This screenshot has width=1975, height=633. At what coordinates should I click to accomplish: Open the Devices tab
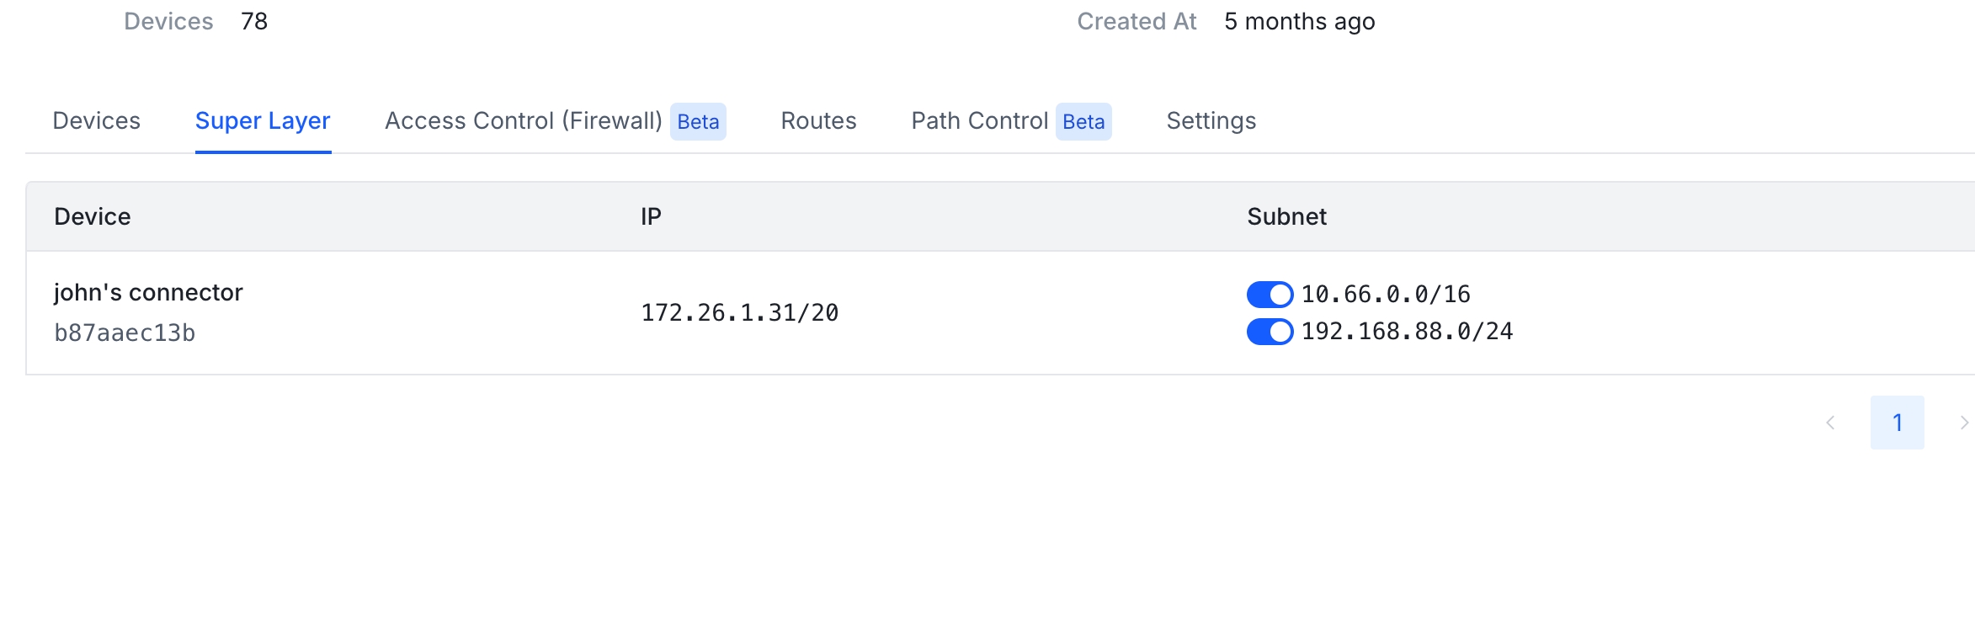click(96, 121)
